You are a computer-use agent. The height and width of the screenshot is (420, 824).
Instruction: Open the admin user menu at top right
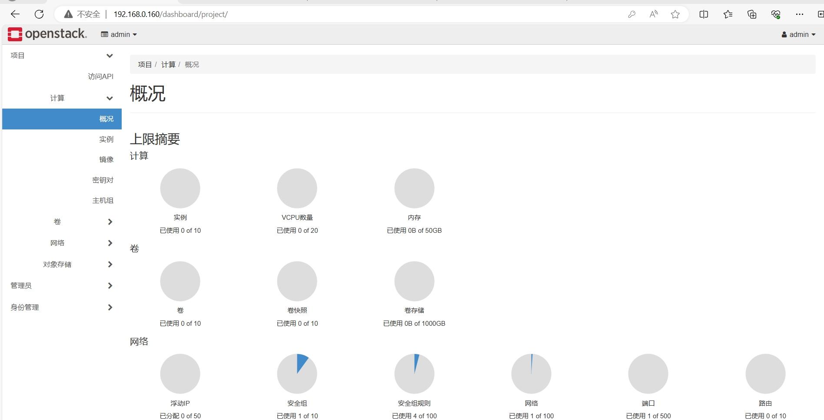pos(798,34)
